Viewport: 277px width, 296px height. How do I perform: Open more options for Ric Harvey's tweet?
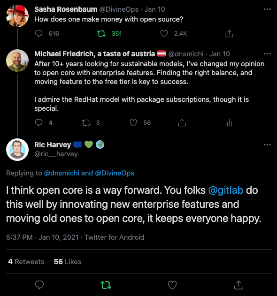click(x=267, y=145)
